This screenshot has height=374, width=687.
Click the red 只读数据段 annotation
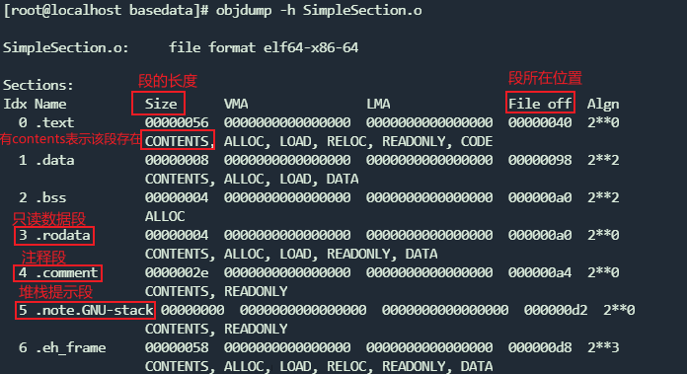(49, 219)
